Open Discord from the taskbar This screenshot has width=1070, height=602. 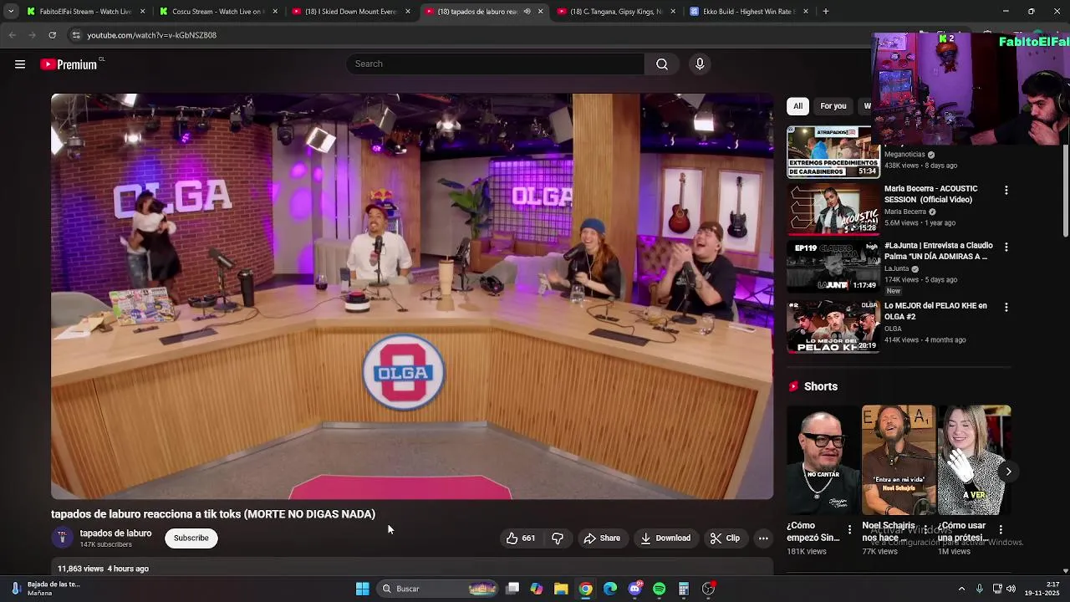click(x=634, y=589)
